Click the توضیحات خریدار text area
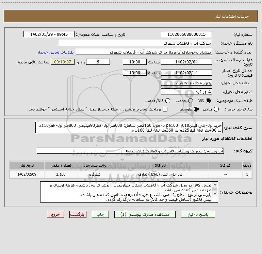The width and height of the screenshot is (262, 254). tap(129, 192)
